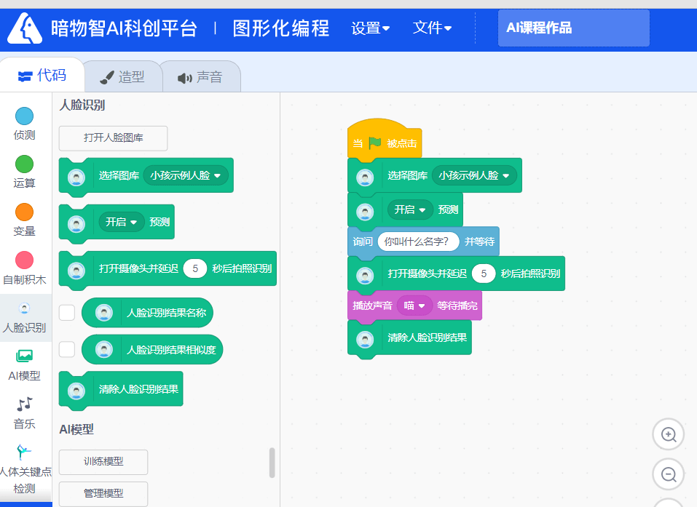The image size is (697, 507).
Task: Click face icon on workspace 开启预测 block
Action: click(x=365, y=212)
